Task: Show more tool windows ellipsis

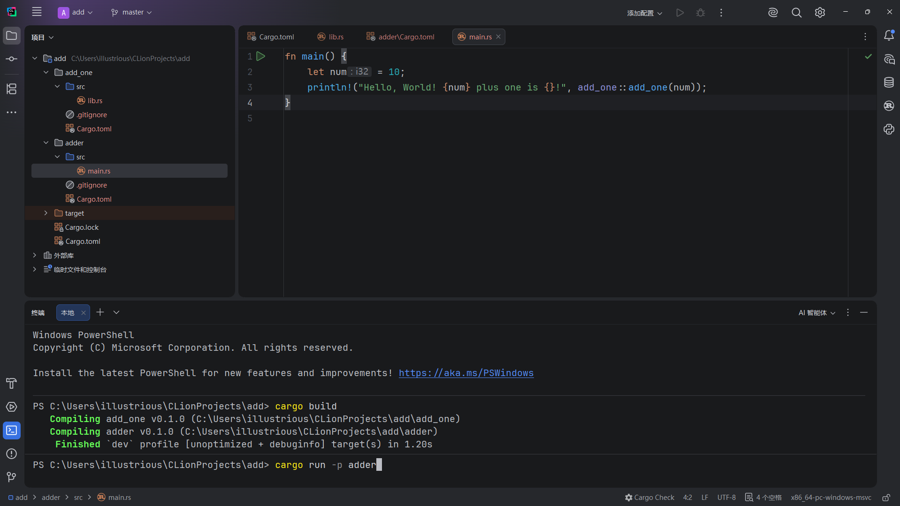Action: tap(12, 113)
